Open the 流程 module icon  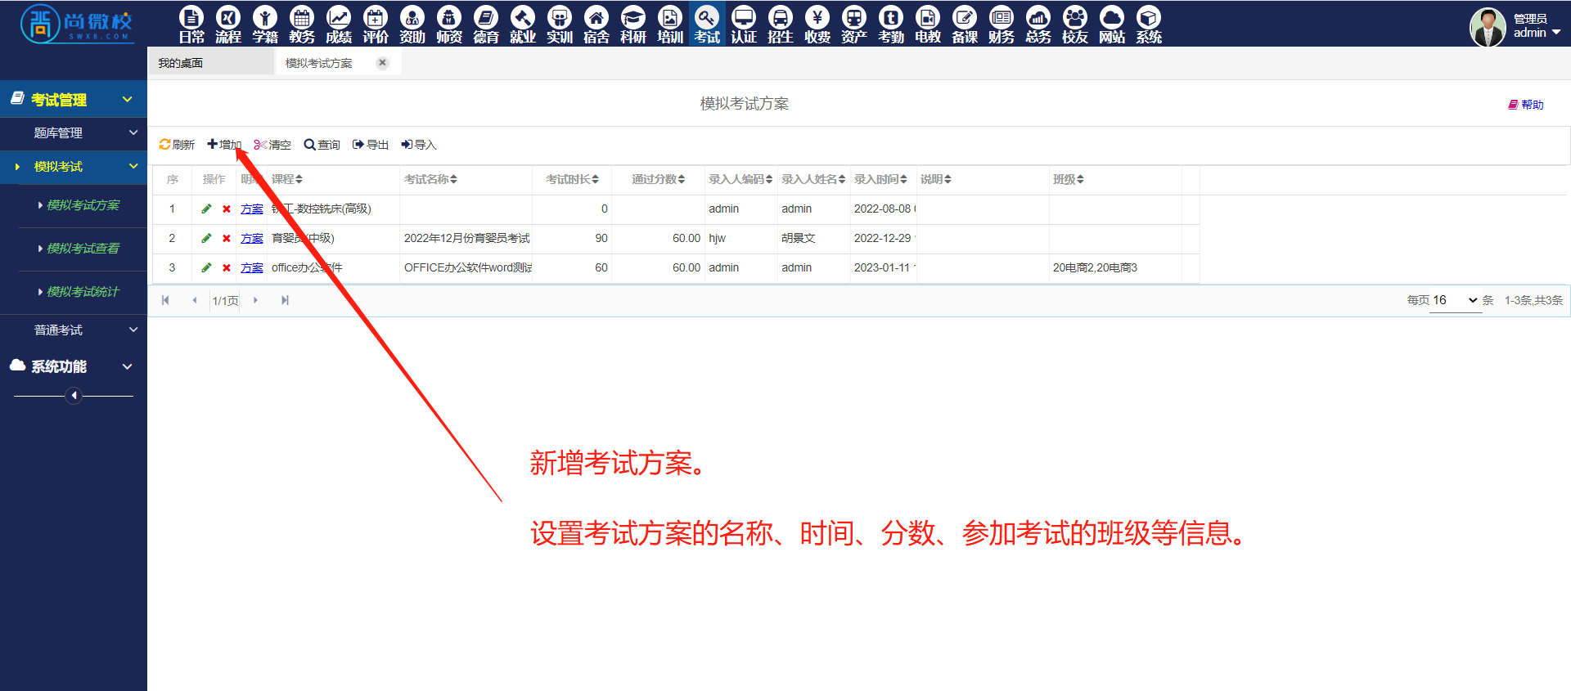(228, 24)
